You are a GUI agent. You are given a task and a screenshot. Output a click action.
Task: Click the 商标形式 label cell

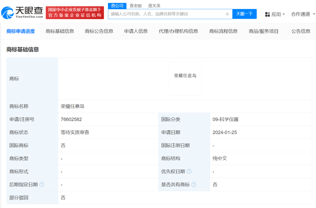[33, 172]
